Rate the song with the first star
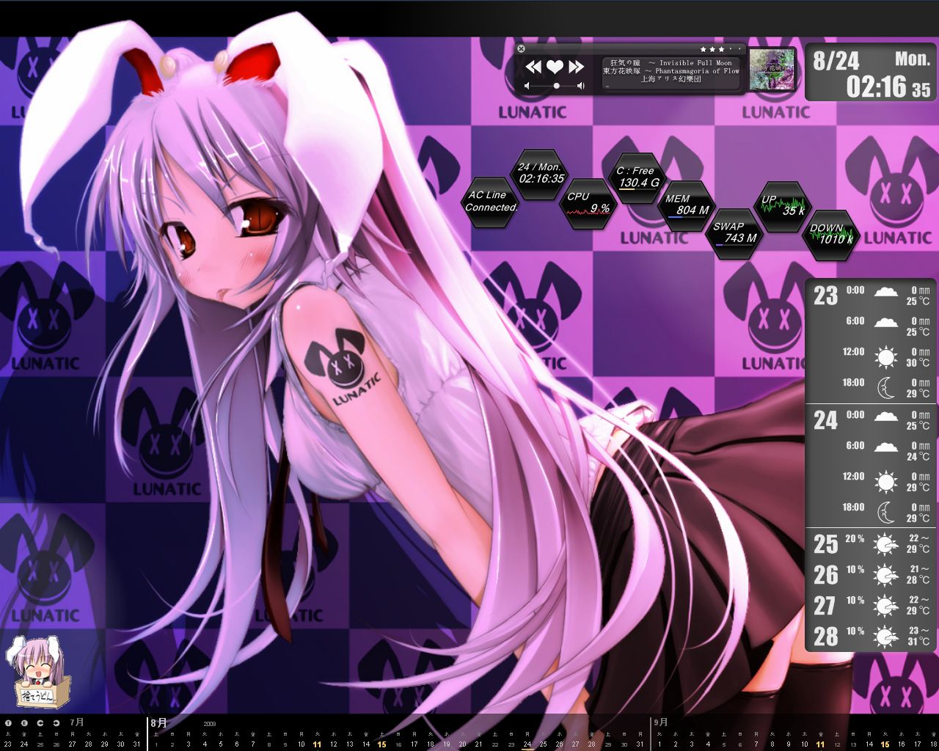Screen dimensions: 939x751 pos(704,49)
